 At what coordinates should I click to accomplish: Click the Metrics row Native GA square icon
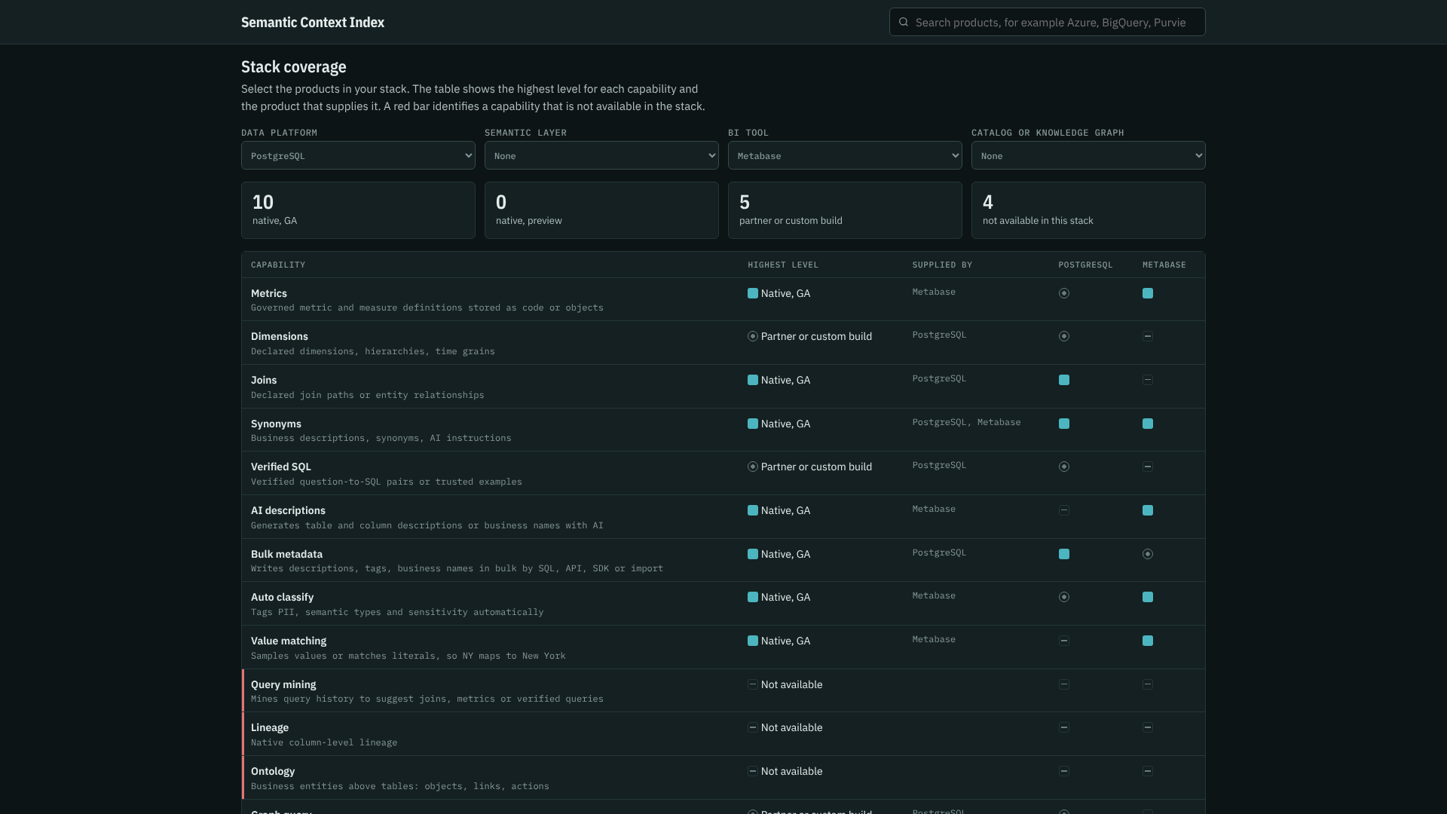point(753,293)
